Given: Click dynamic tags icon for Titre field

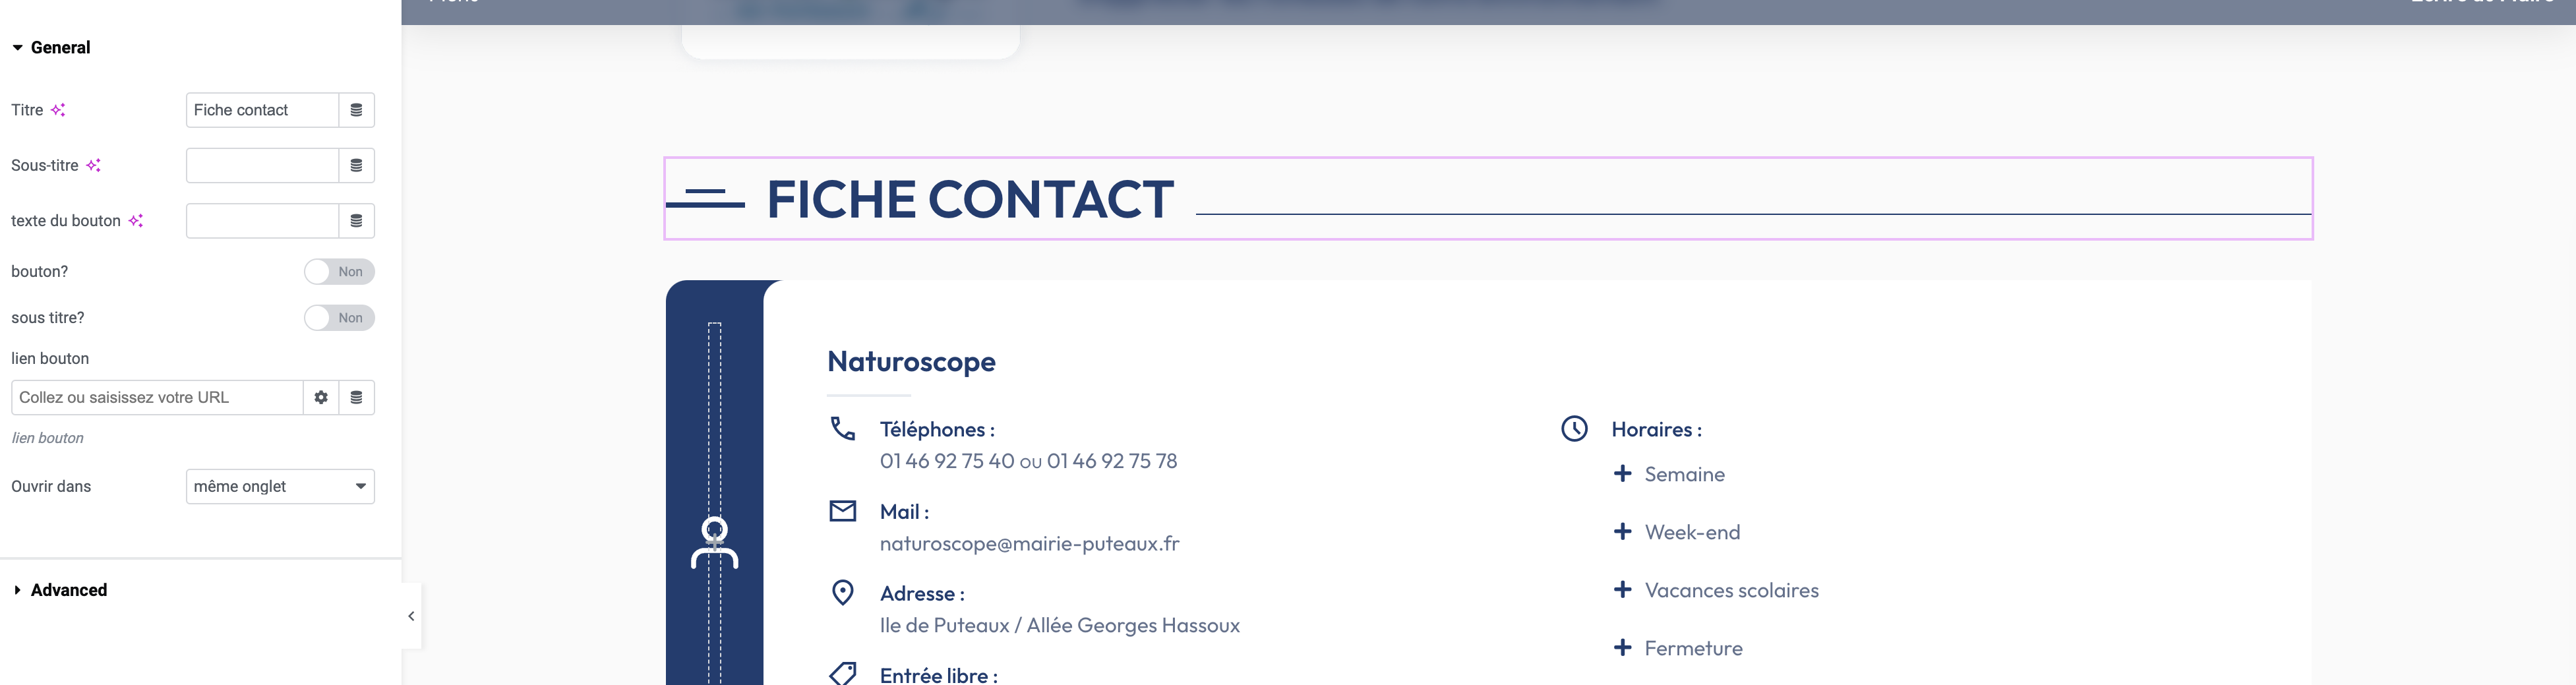Looking at the screenshot, I should point(356,110).
